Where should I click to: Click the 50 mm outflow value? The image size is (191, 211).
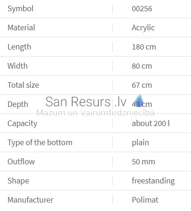[x=143, y=162]
